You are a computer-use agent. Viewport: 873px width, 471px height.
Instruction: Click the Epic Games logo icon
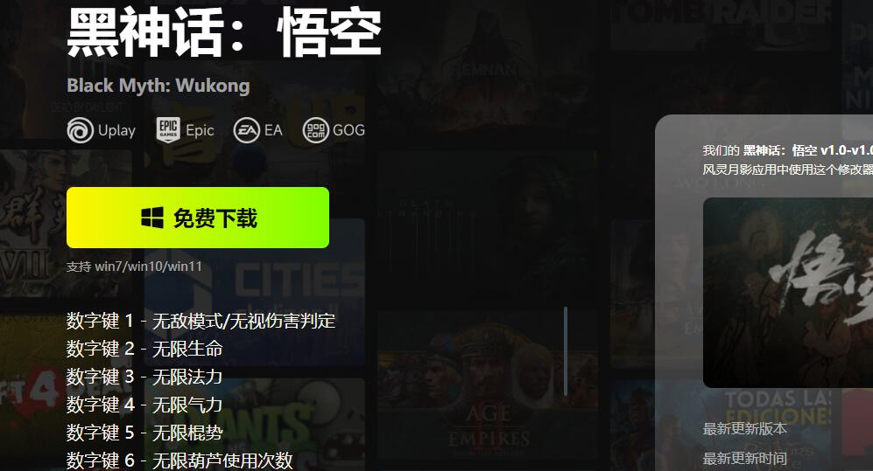168,130
